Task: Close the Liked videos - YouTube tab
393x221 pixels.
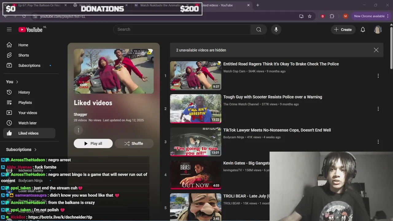Action: (248, 5)
